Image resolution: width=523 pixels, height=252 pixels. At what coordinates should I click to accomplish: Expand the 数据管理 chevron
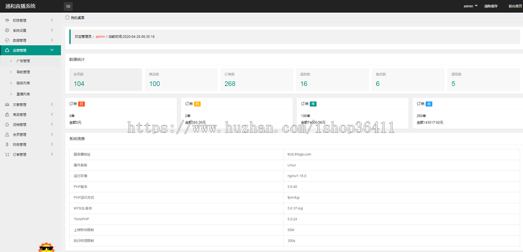pyautogui.click(x=52, y=40)
